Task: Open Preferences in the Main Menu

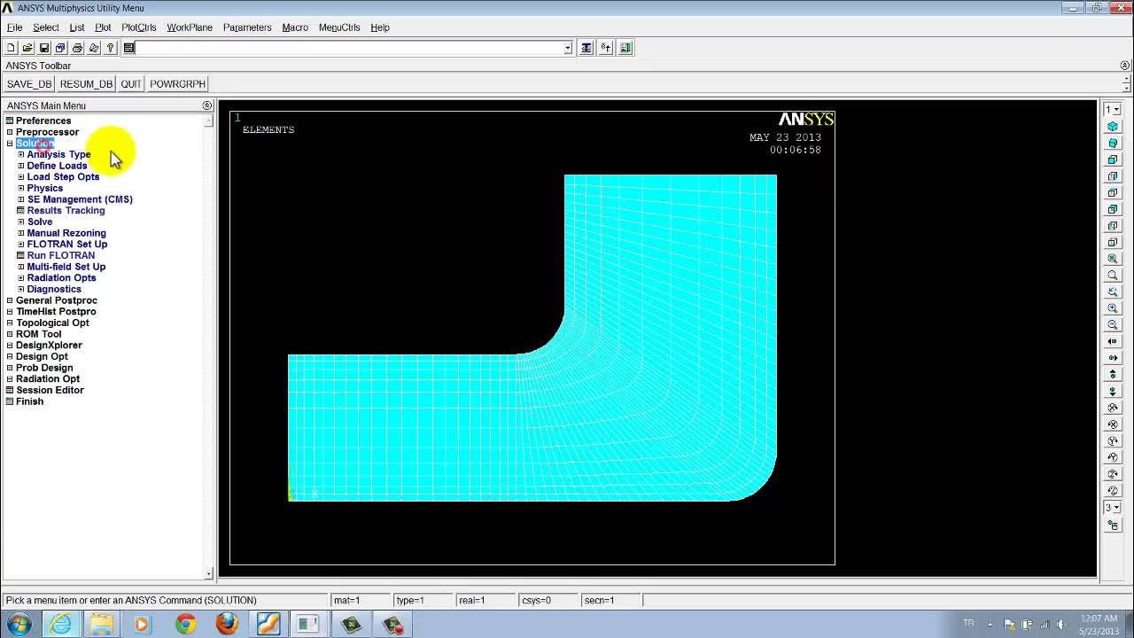Action: 43,121
